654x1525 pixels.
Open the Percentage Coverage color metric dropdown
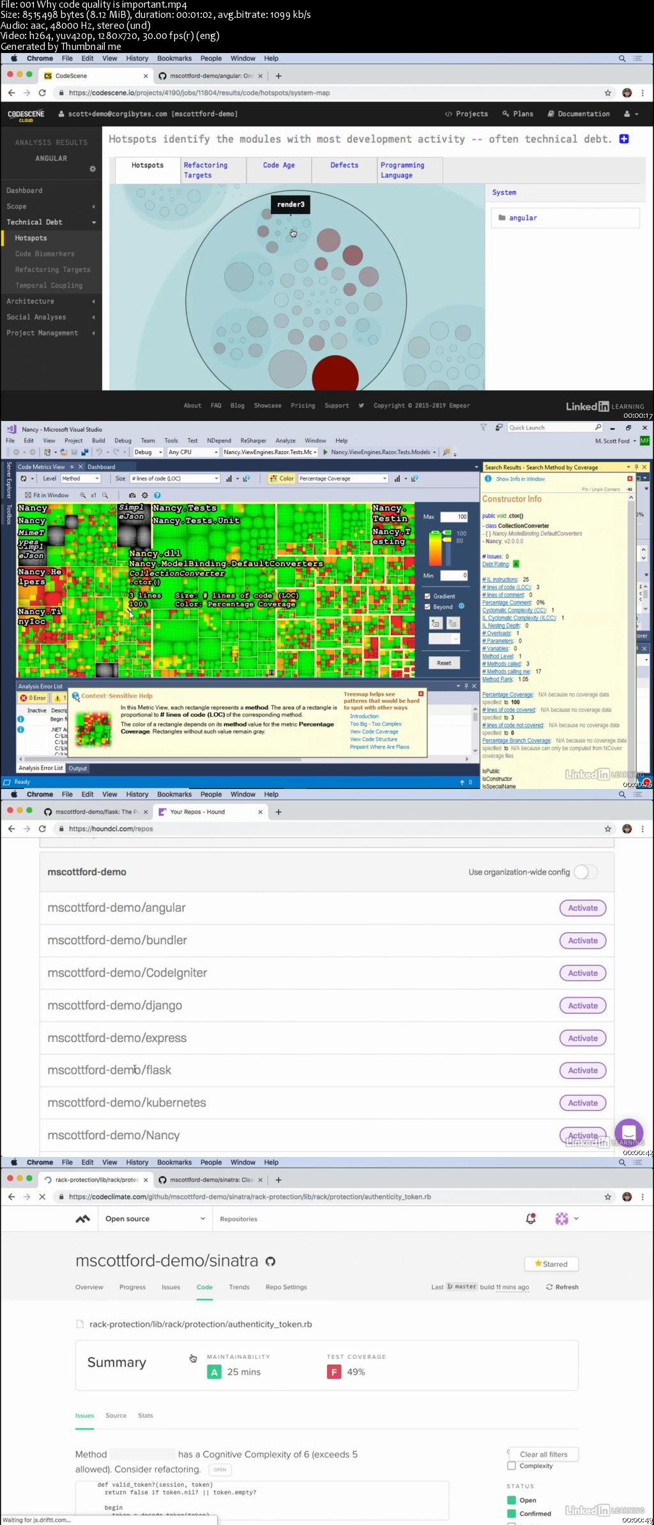pyautogui.click(x=343, y=479)
